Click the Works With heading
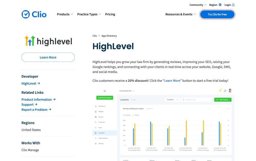The height and width of the screenshot is (161, 256). 31,143
